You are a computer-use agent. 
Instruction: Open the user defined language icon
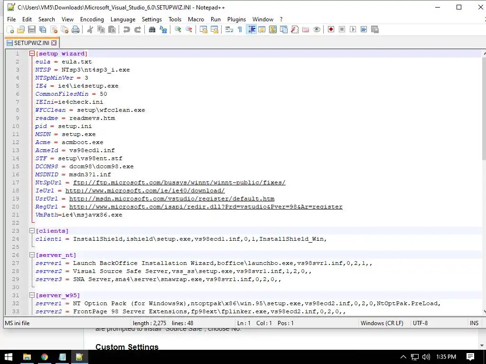tap(262, 29)
